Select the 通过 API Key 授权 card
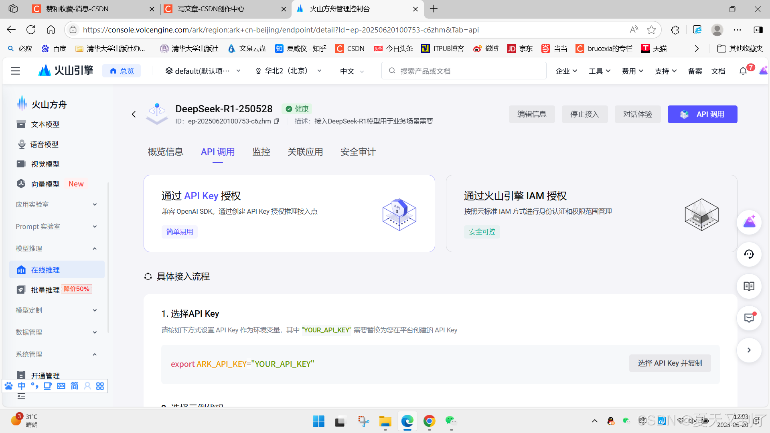 coord(289,213)
